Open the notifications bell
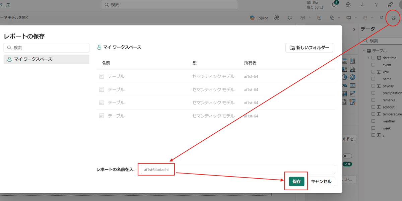 pos(334,5)
